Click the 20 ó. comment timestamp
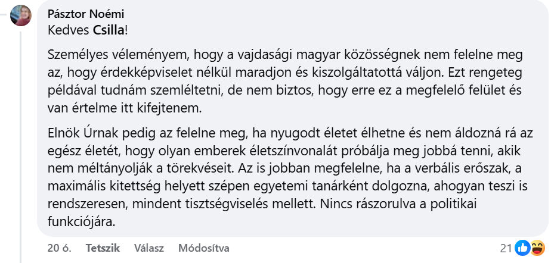Image resolution: width=551 pixels, height=263 pixels. (x=59, y=248)
